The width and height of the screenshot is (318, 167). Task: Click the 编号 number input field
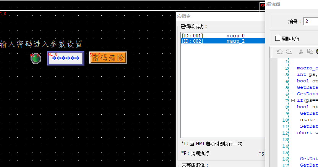(310, 21)
